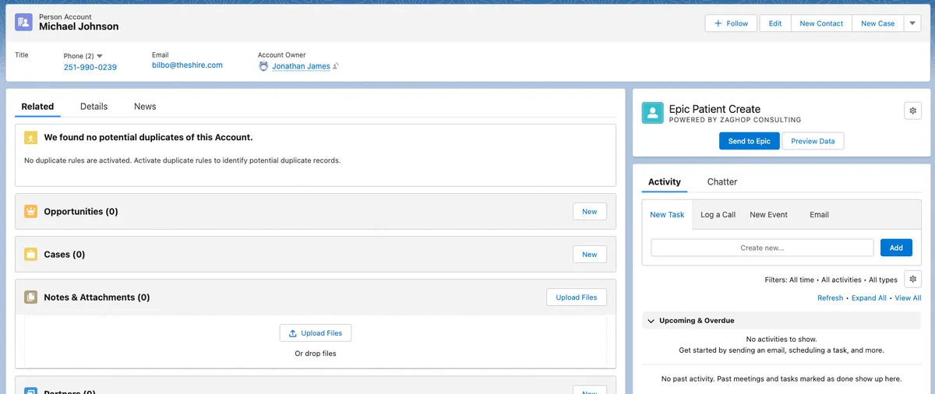Click the plus Follow button

point(731,23)
